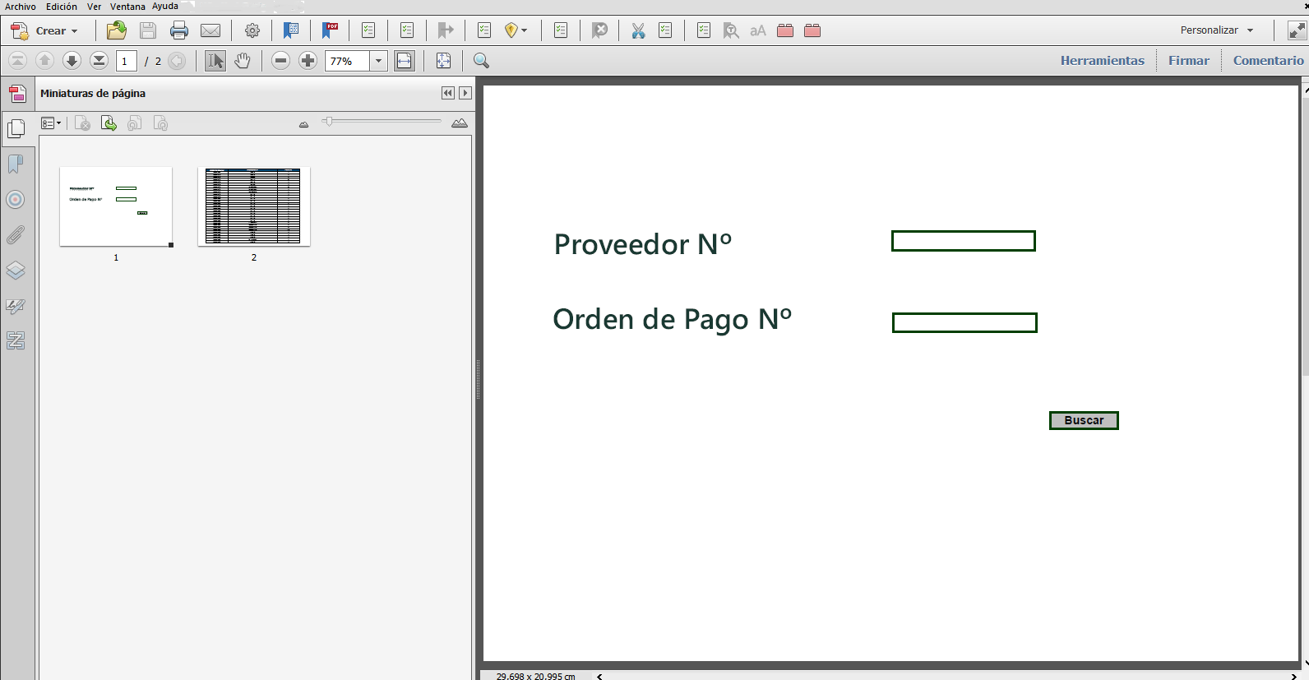Open the Firmar pane

coord(1189,60)
